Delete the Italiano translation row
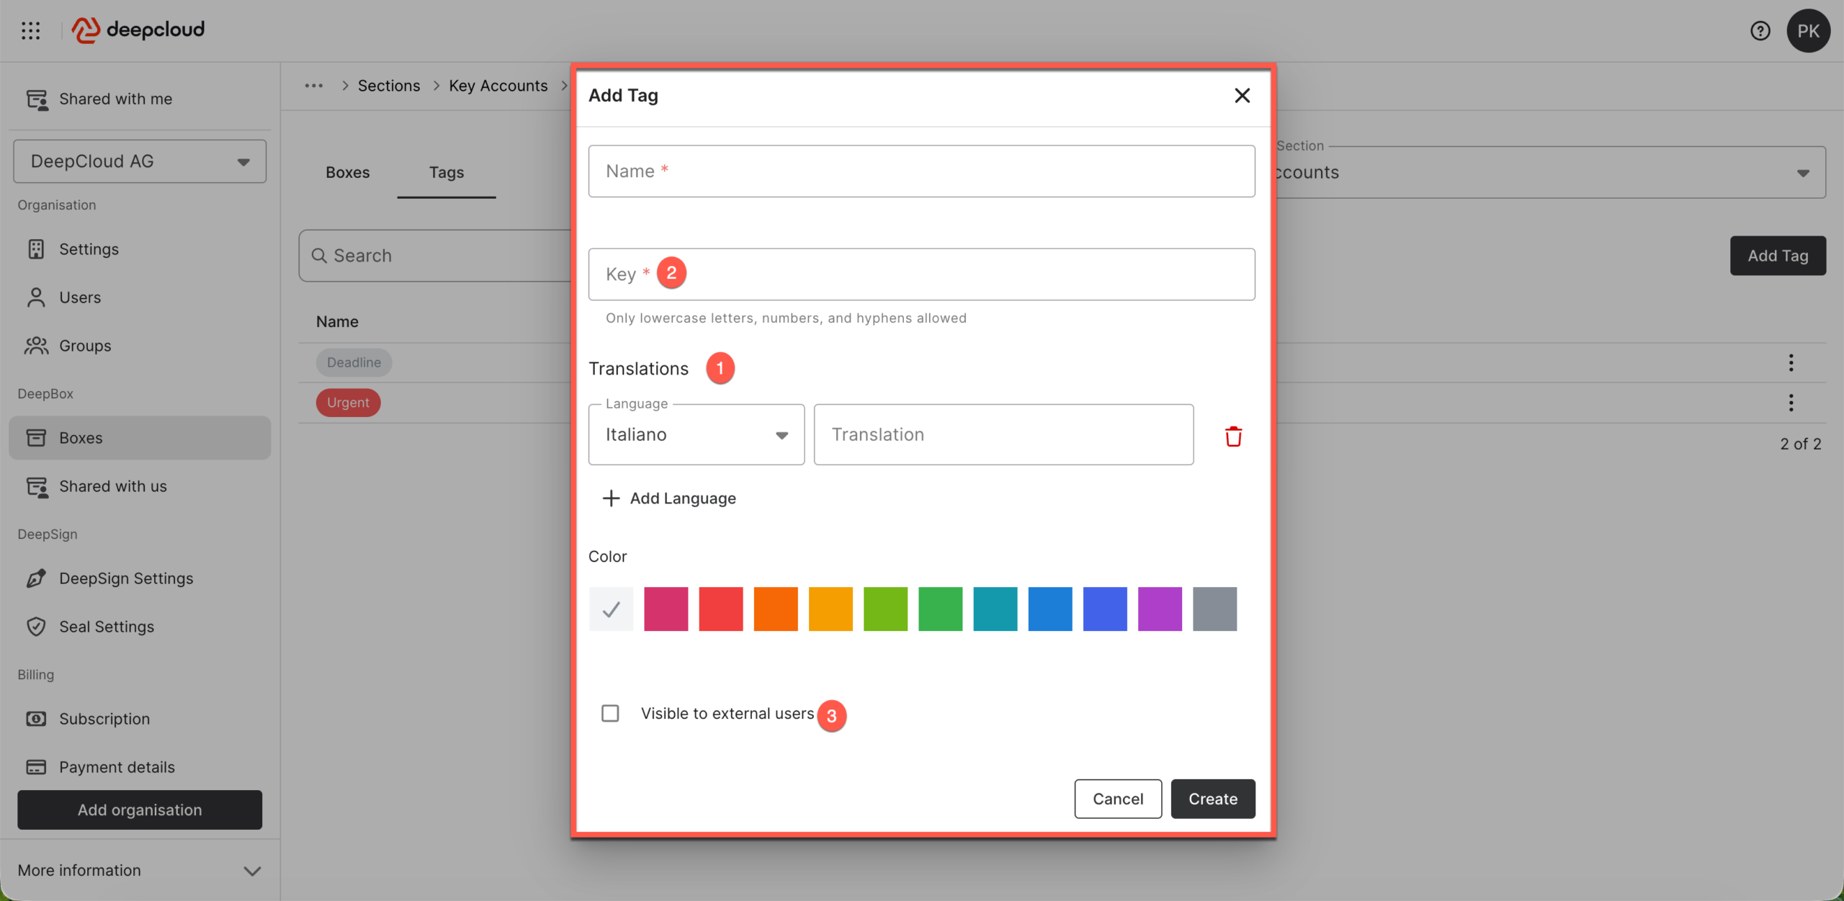The height and width of the screenshot is (901, 1844). click(x=1233, y=436)
